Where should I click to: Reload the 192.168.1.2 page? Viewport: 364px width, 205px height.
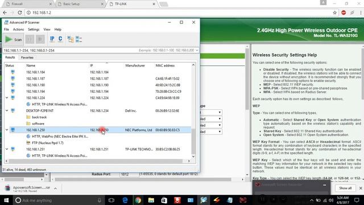click(20, 13)
